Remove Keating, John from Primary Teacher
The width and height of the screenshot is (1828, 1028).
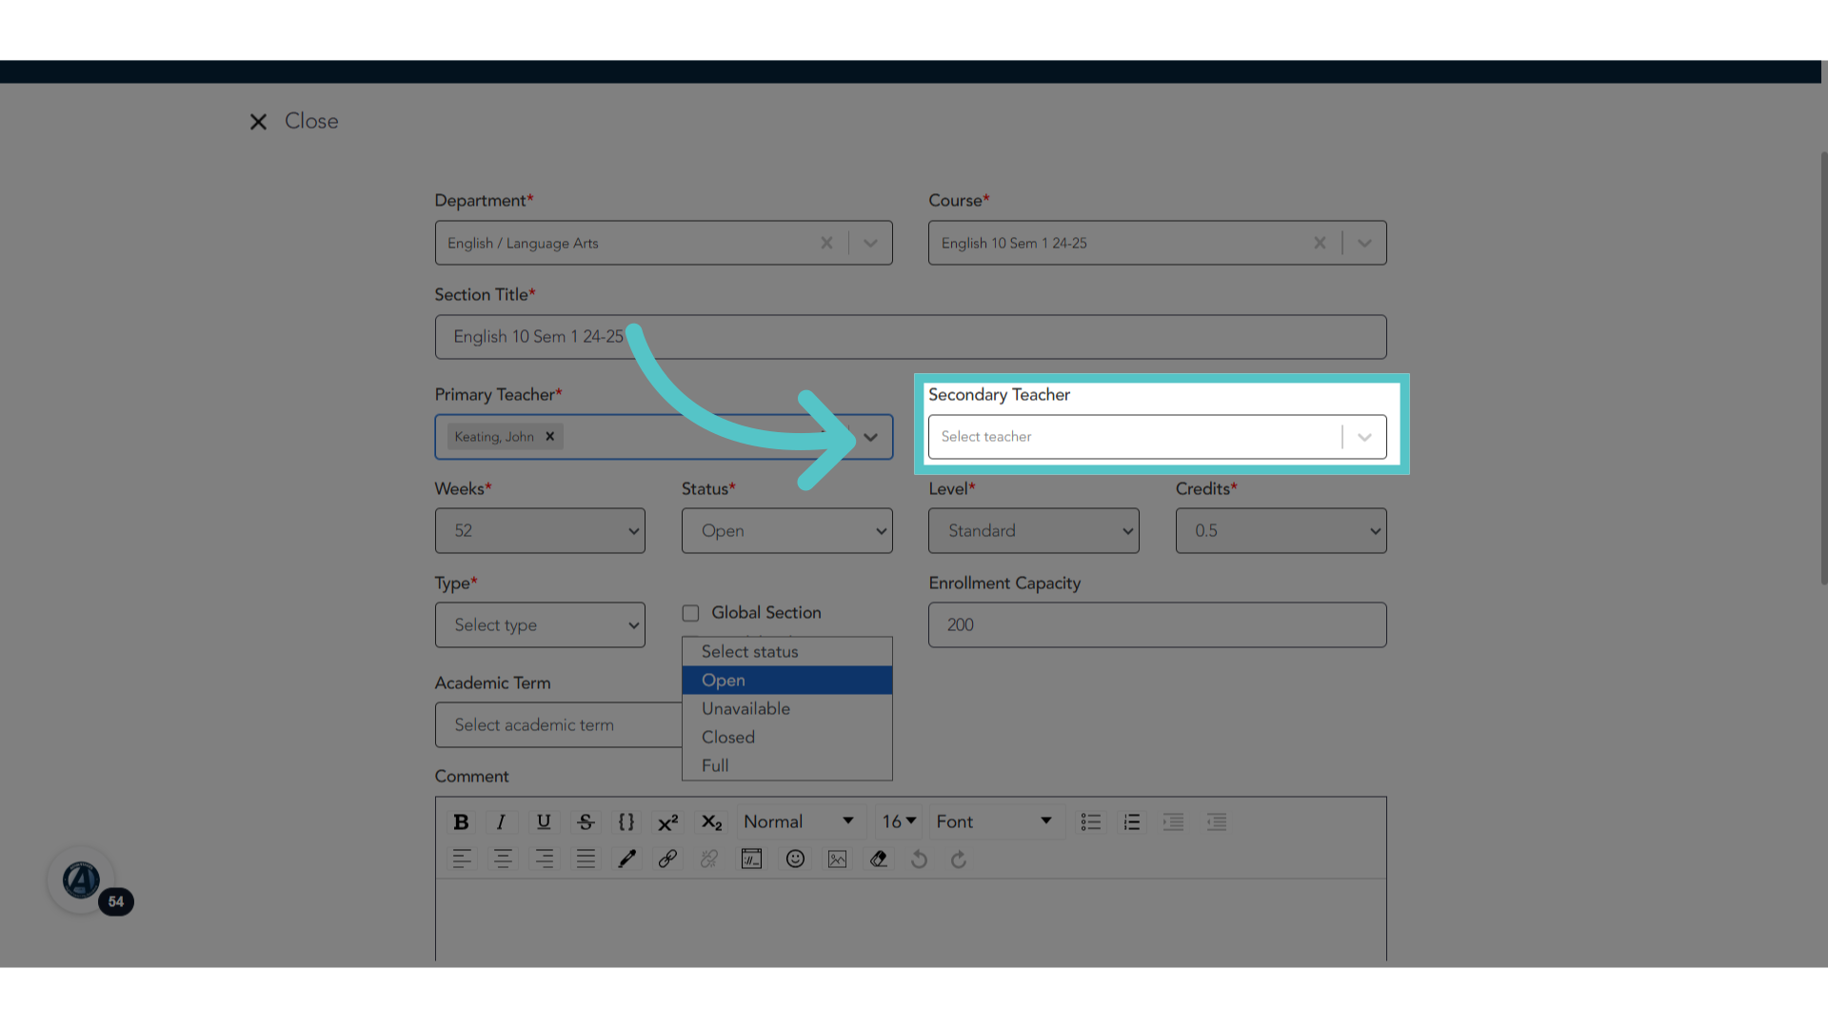(549, 436)
